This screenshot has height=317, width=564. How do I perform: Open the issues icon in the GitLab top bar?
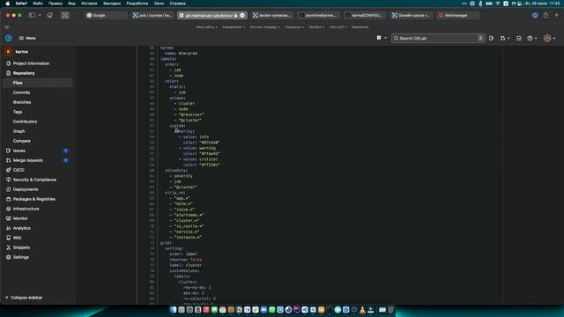click(491, 38)
